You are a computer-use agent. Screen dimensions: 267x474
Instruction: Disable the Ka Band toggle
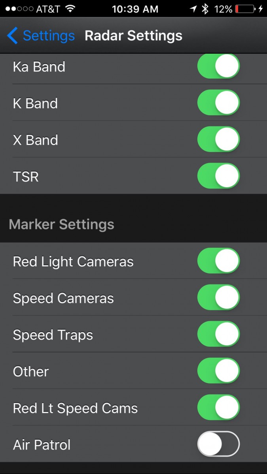218,66
